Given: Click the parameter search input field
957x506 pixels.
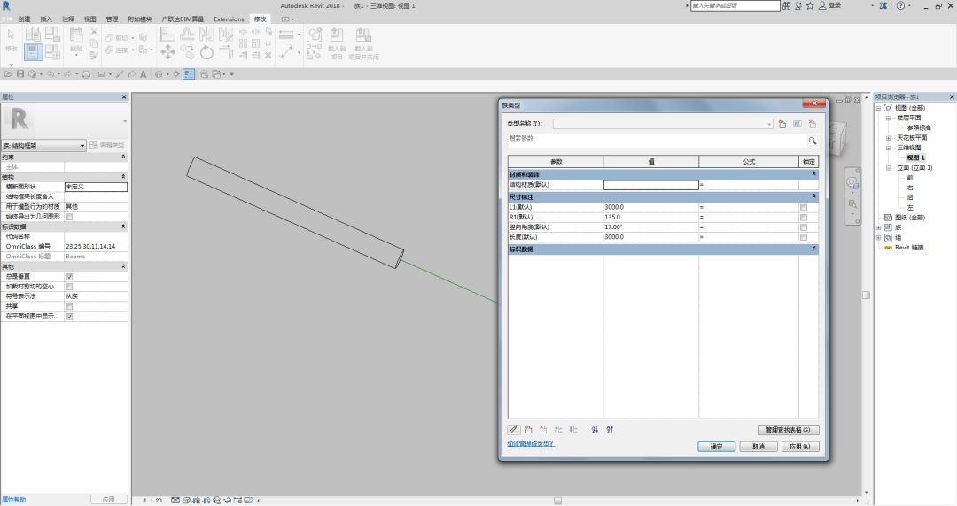Looking at the screenshot, I should (x=657, y=141).
